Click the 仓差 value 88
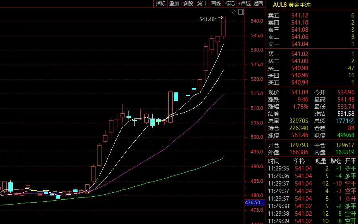This screenshot has height=224, width=358. (351, 128)
